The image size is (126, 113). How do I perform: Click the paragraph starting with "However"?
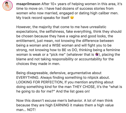(69, 45)
